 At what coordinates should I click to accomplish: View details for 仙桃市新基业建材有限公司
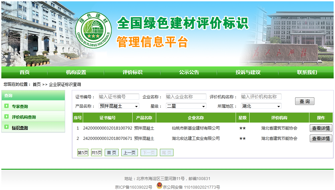point(321,128)
